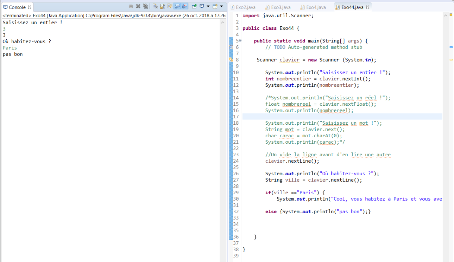454x262 pixels.
Task: Click the 'String ville = clavier.nextLine();' line
Action: [x=314, y=180]
